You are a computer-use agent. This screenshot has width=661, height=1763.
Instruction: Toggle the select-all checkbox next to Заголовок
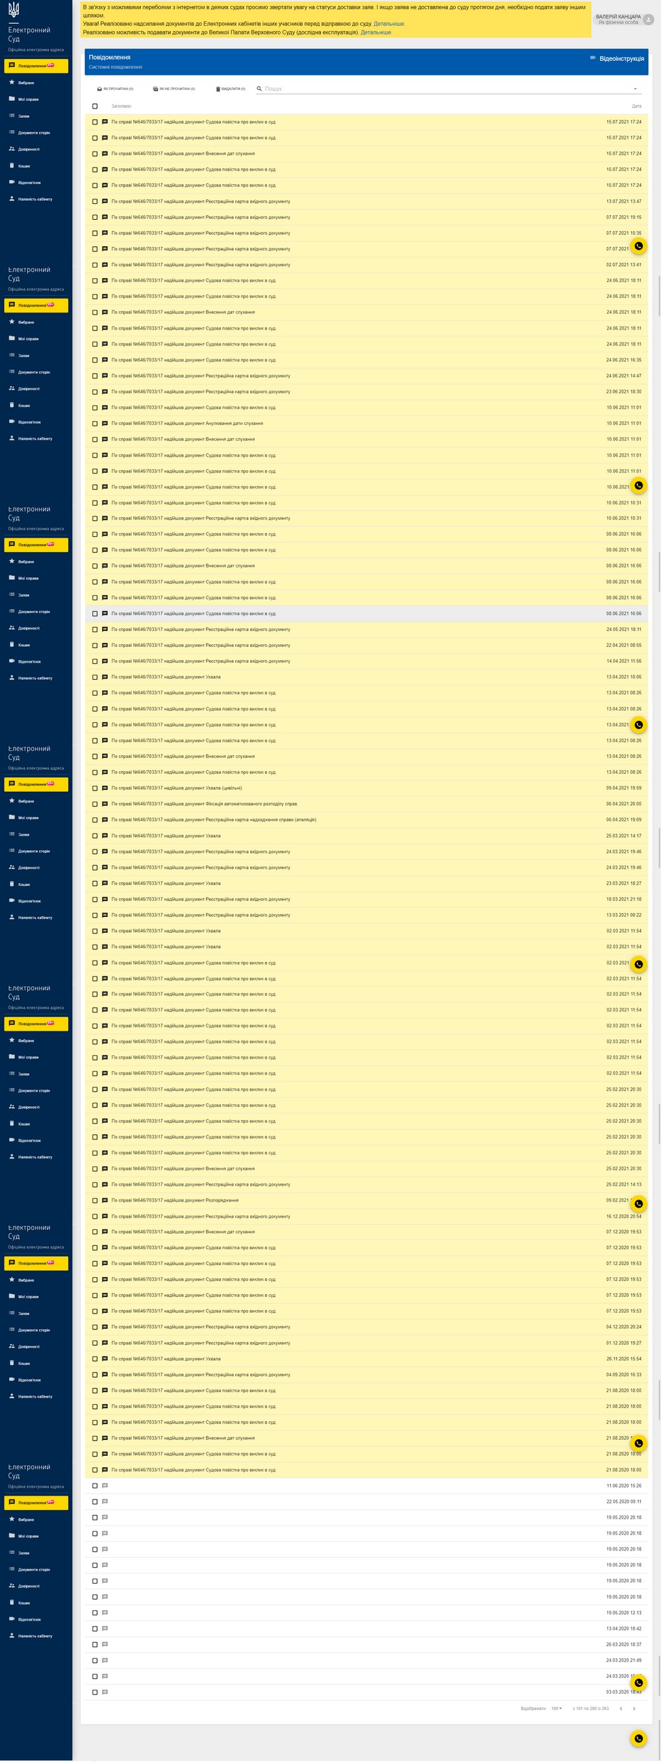click(x=95, y=106)
